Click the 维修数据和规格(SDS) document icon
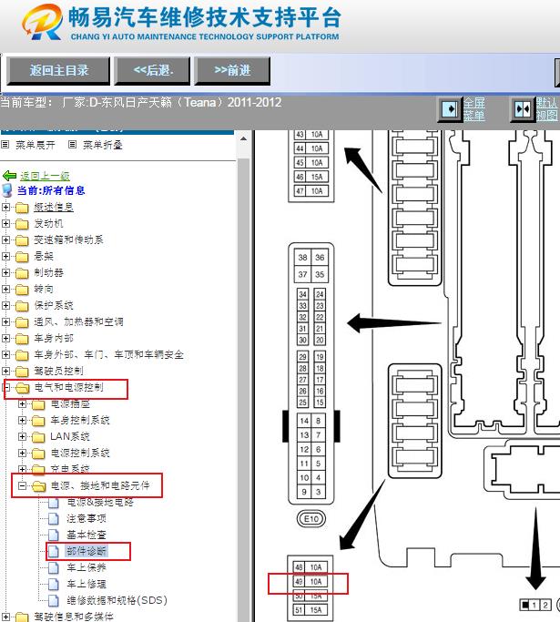 pos(54,600)
